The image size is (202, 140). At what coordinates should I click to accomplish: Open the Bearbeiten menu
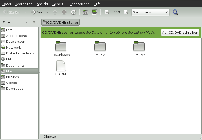coord(24,4)
